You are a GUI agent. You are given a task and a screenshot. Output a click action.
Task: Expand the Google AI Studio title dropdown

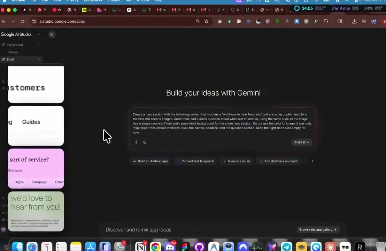39,35
